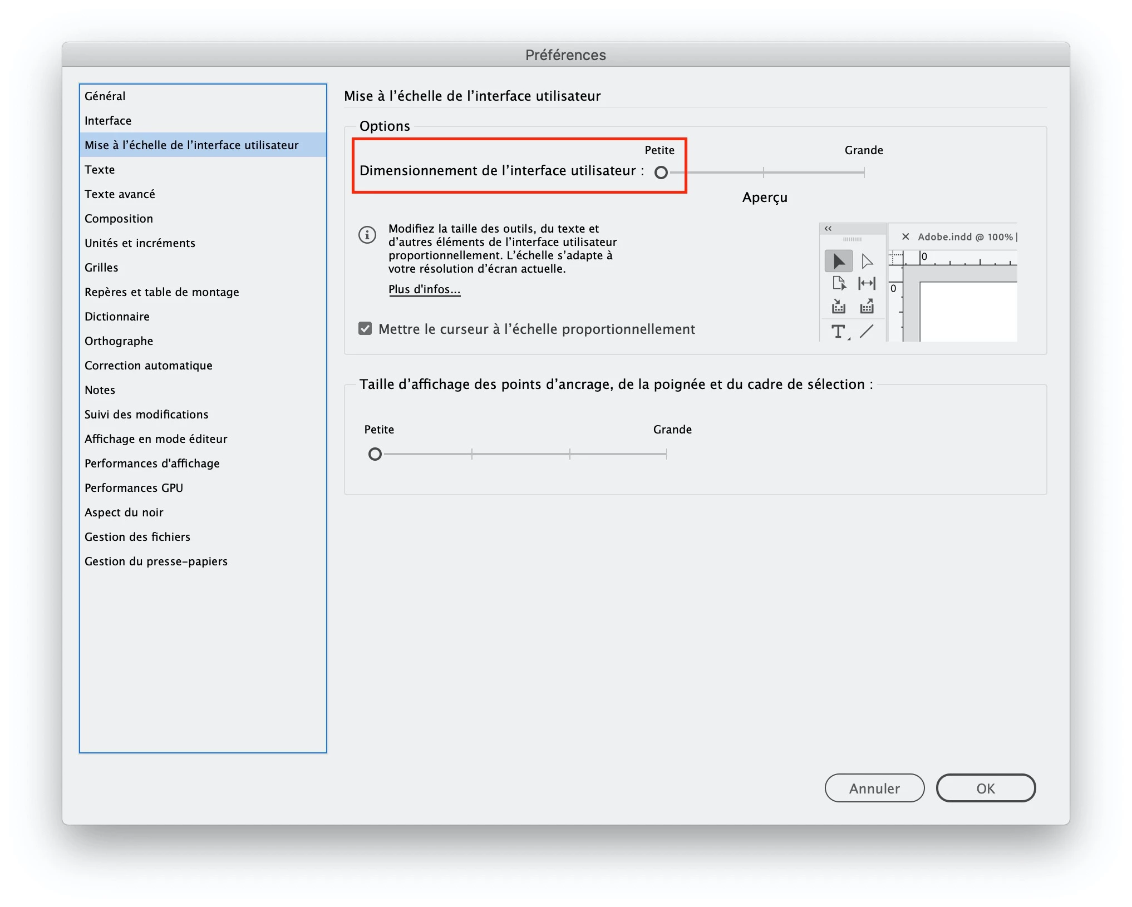The width and height of the screenshot is (1132, 907).
Task: Select the Direct Selection tool in the preview
Action: [867, 261]
